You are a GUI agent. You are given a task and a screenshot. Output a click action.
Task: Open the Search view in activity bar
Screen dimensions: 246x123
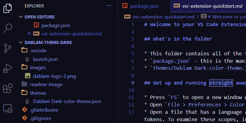(x=7, y=28)
